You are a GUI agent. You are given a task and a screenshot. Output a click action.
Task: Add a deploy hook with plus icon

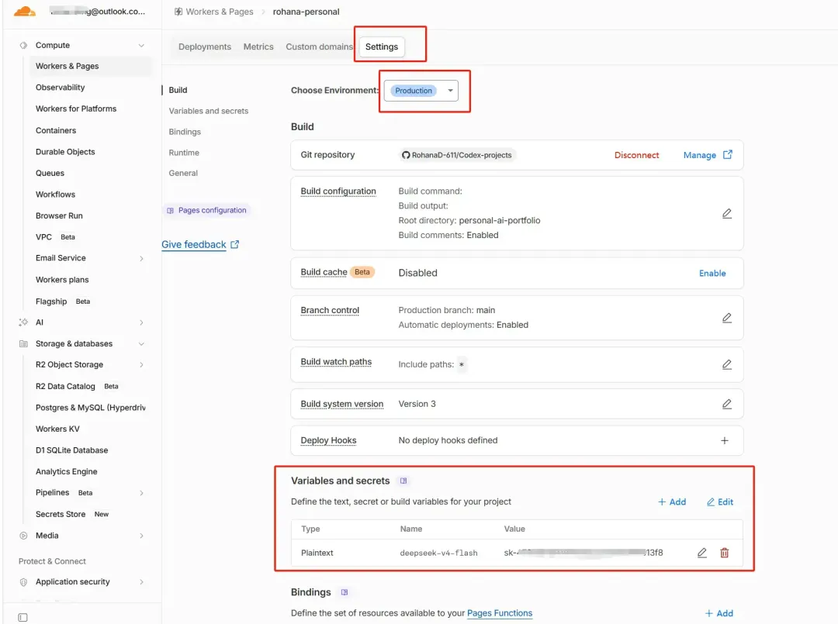pyautogui.click(x=725, y=440)
